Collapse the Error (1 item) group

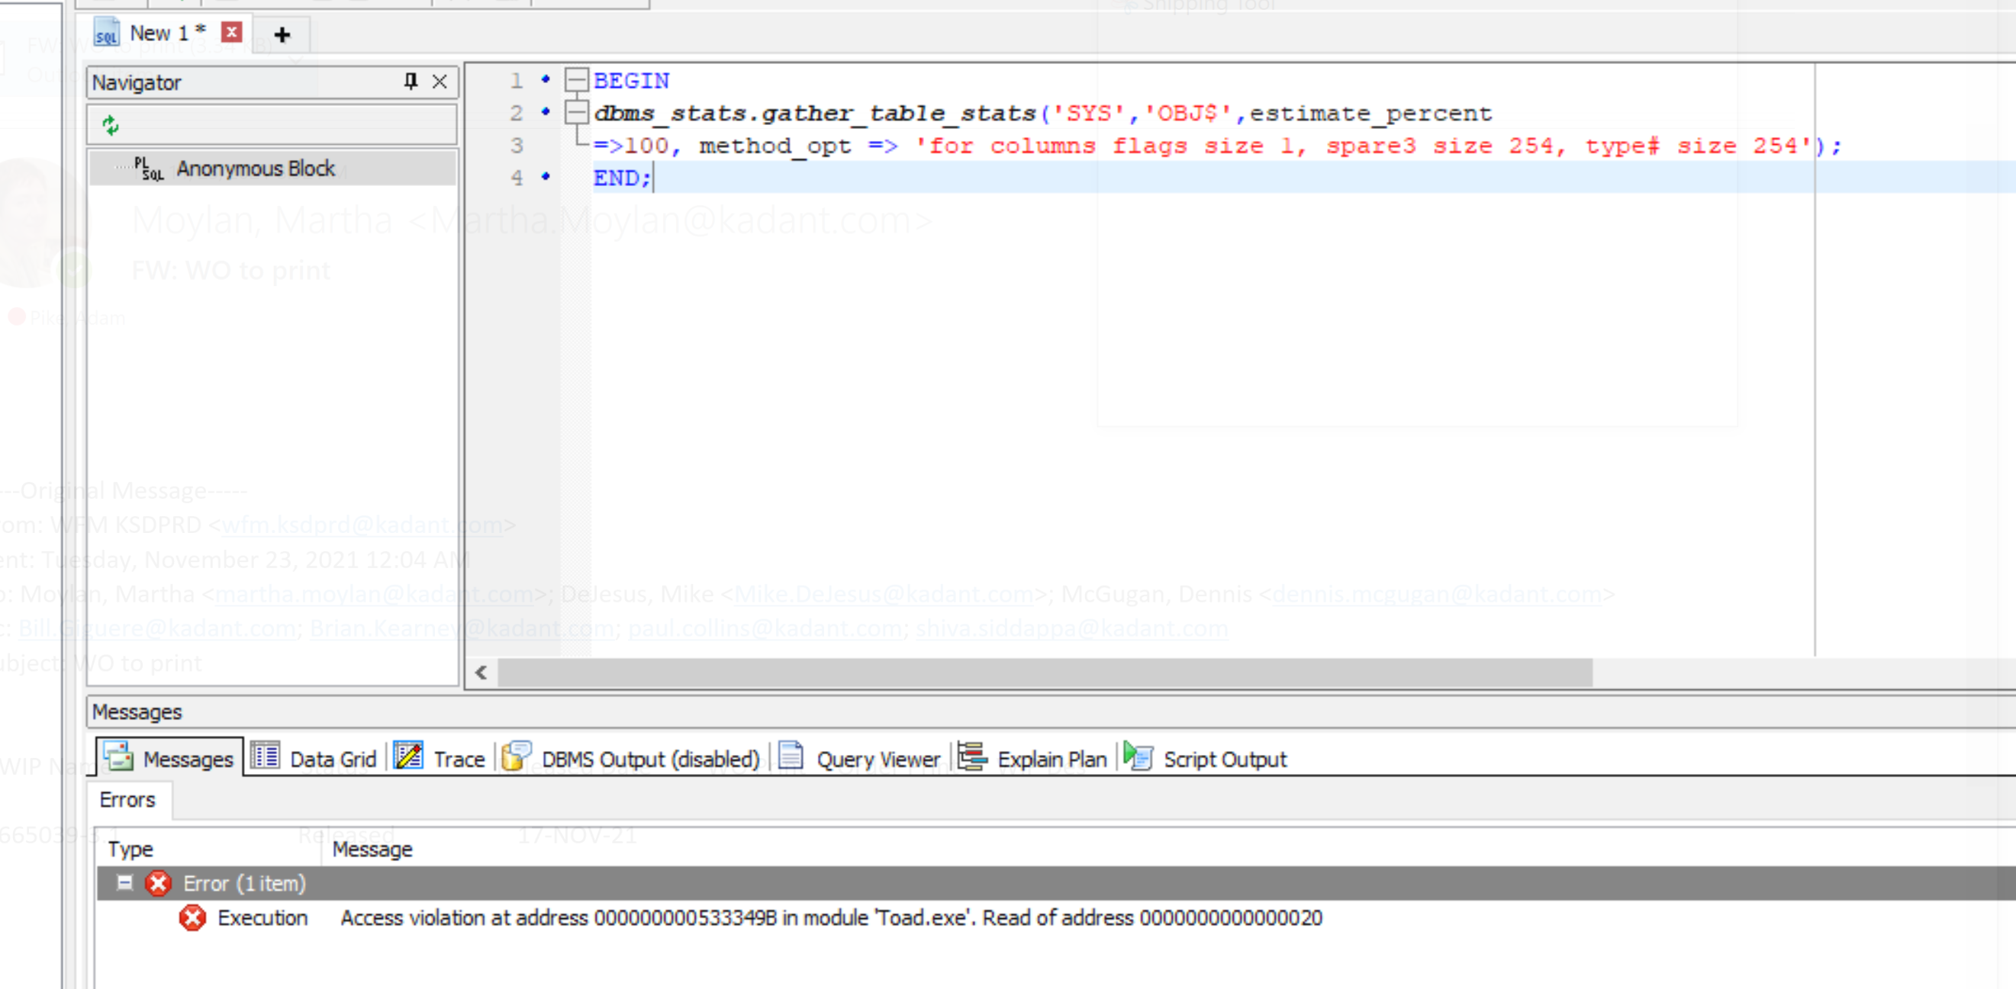click(x=124, y=883)
